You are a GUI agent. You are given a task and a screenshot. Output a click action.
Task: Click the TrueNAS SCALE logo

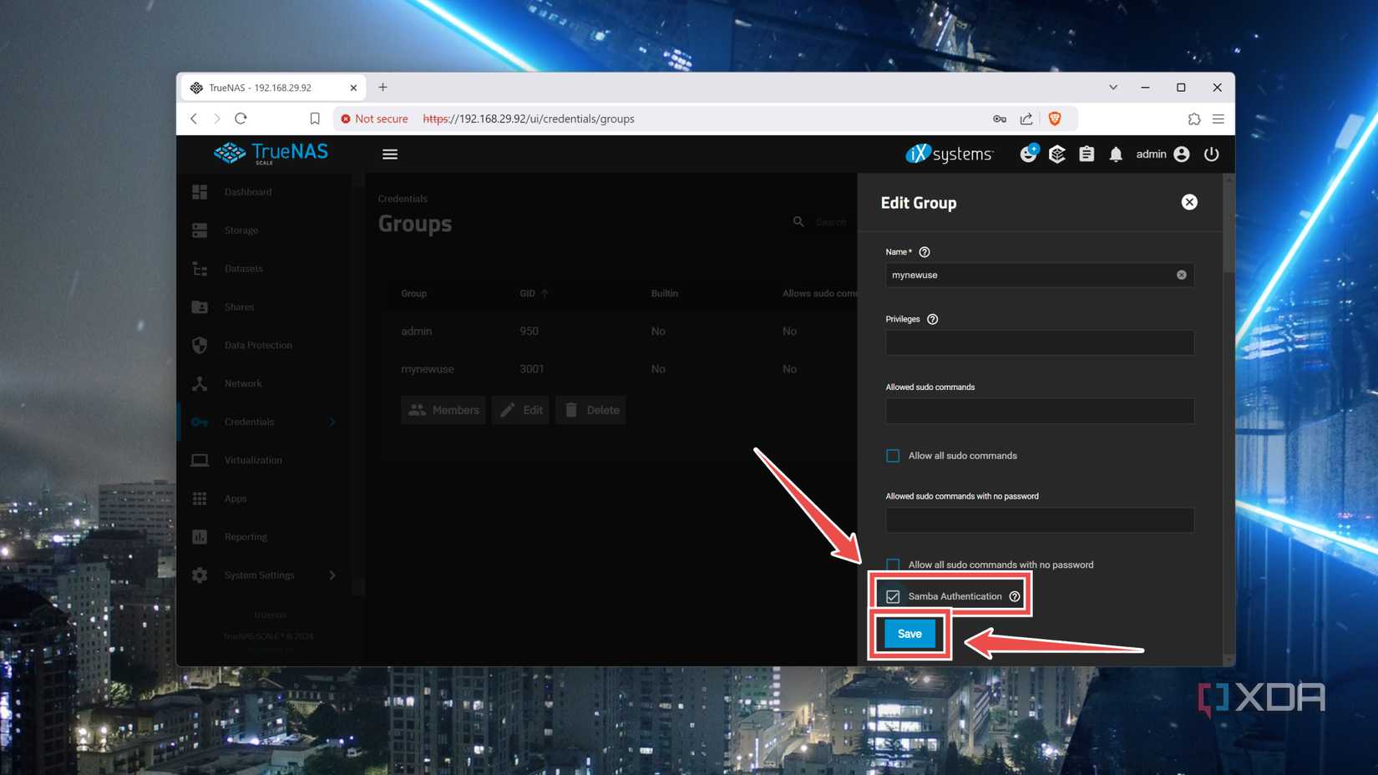[x=271, y=154]
